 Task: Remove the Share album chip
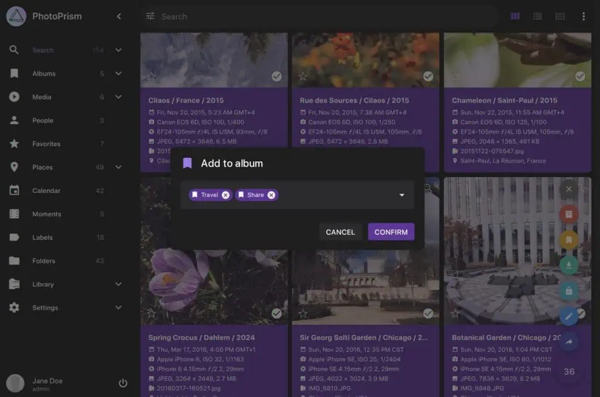point(271,195)
